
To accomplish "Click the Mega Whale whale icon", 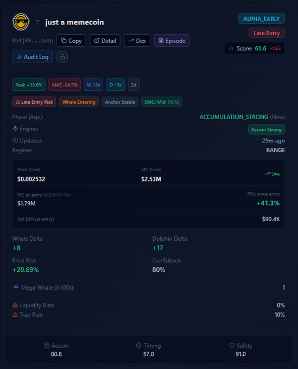I will [16, 287].
